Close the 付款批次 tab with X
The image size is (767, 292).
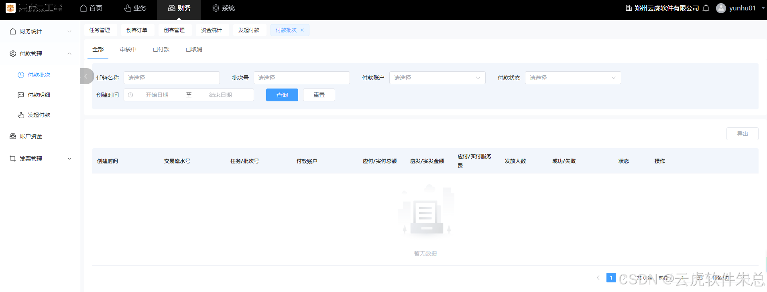pyautogui.click(x=302, y=30)
